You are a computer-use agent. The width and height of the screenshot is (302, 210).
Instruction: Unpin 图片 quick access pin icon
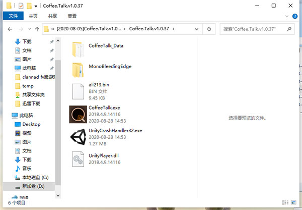click(52, 59)
